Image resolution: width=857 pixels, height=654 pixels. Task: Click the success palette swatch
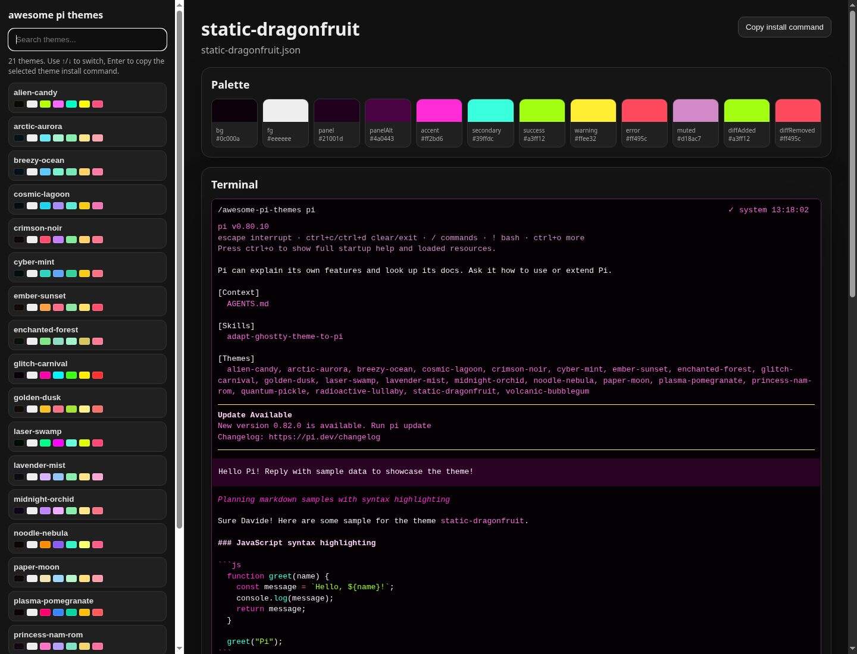pos(542,123)
